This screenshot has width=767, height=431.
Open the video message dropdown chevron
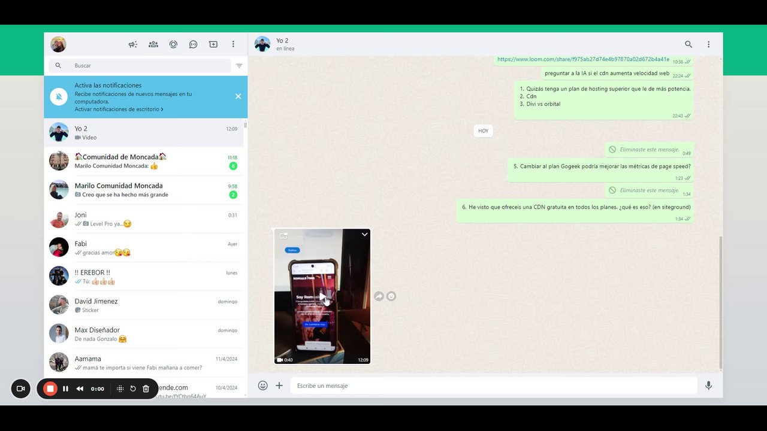364,235
